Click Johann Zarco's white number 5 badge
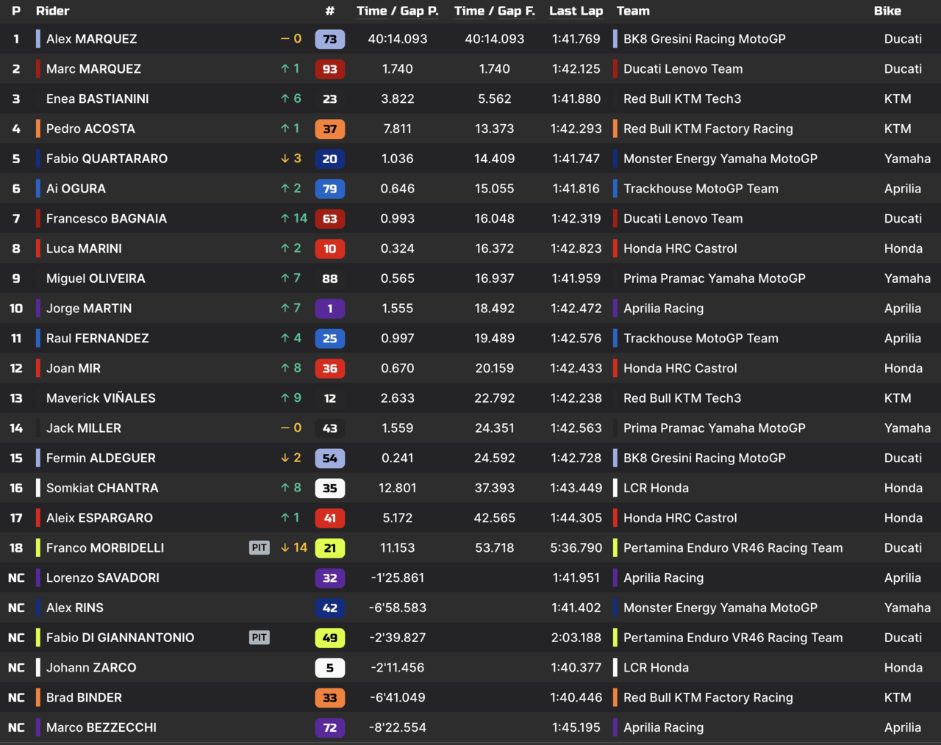This screenshot has height=745, width=941. click(329, 668)
